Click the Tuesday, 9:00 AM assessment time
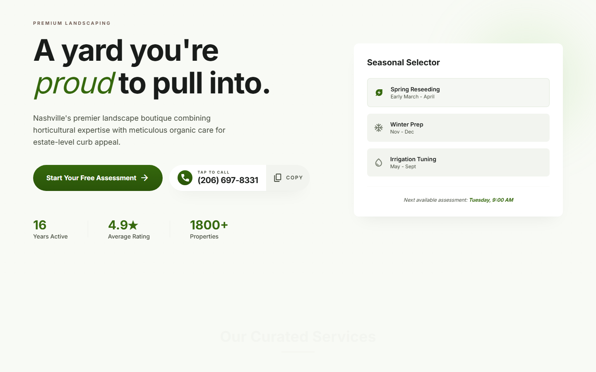Image resolution: width=596 pixels, height=372 pixels. pyautogui.click(x=491, y=200)
